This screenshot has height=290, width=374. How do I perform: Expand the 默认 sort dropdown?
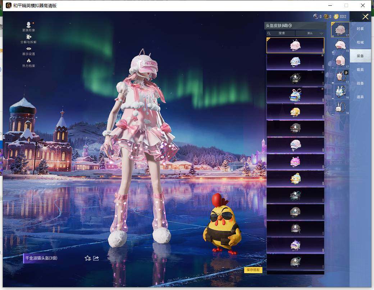pos(310,33)
